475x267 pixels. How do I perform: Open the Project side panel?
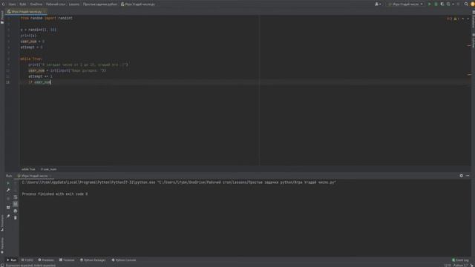tap(2, 17)
